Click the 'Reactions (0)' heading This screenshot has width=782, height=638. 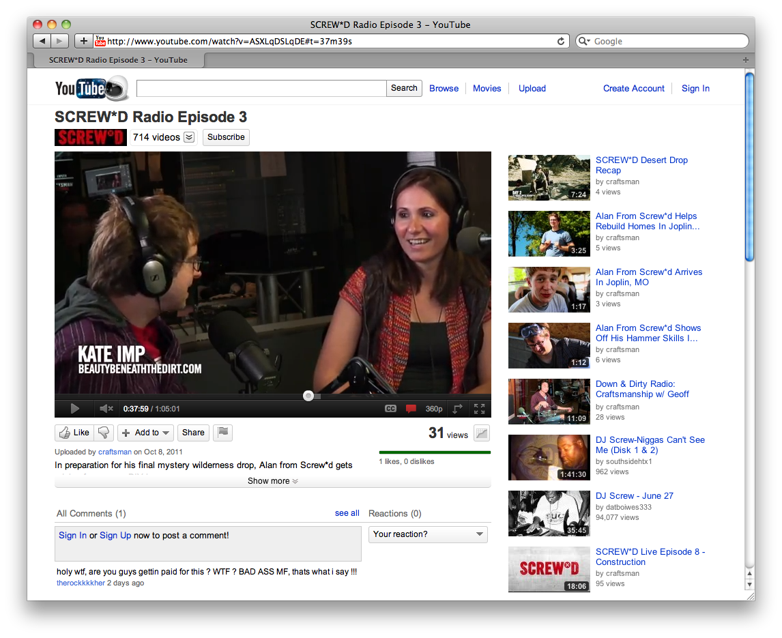coord(395,513)
